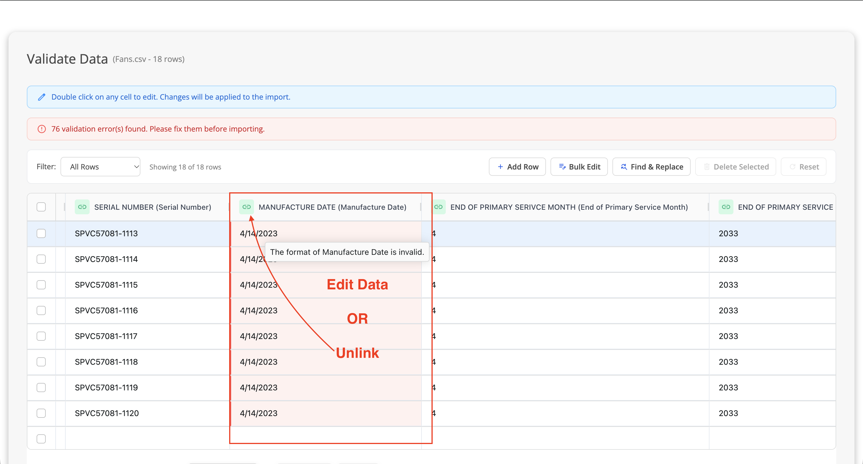Tick the checkbox for SPVC57081-1116
Screen dimensions: 863x464
click(x=41, y=310)
